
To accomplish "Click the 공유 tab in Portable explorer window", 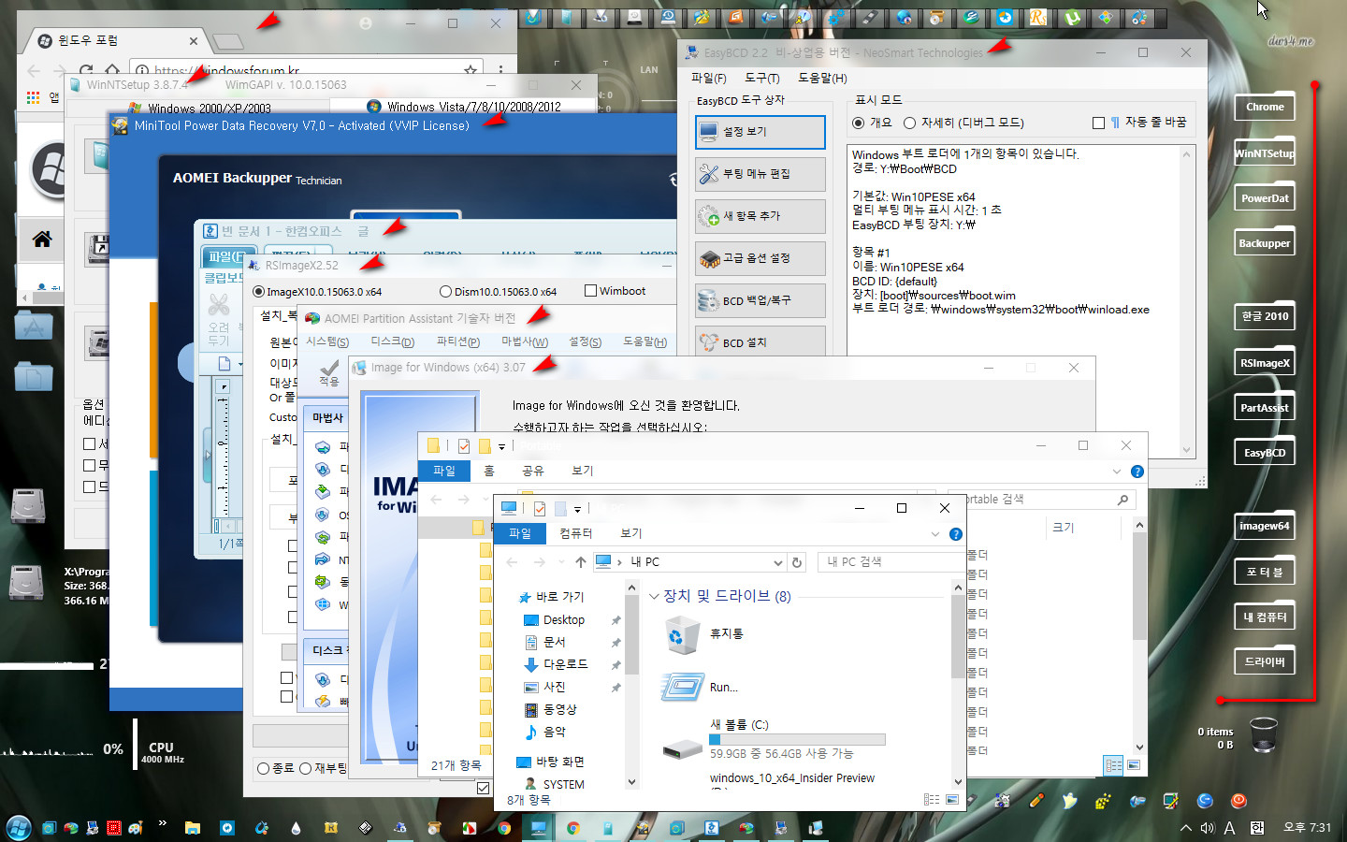I will coord(532,471).
